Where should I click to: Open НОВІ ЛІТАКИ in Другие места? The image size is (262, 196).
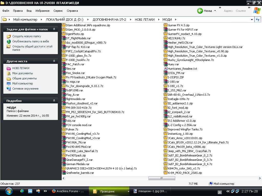click(21, 68)
